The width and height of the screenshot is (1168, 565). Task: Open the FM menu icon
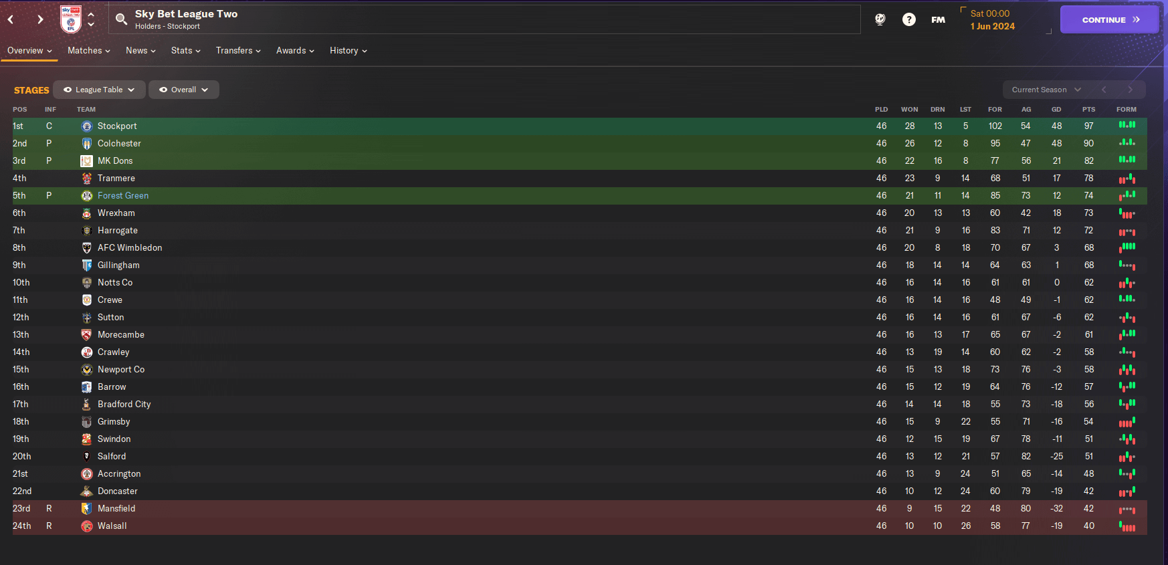938,19
